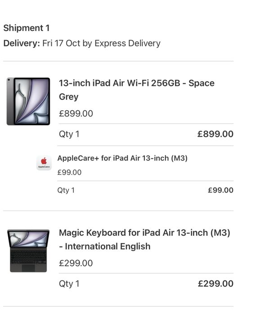The image size is (274, 315).
Task: Click the AppleCare+ red Apple logo icon
Action: click(x=44, y=162)
